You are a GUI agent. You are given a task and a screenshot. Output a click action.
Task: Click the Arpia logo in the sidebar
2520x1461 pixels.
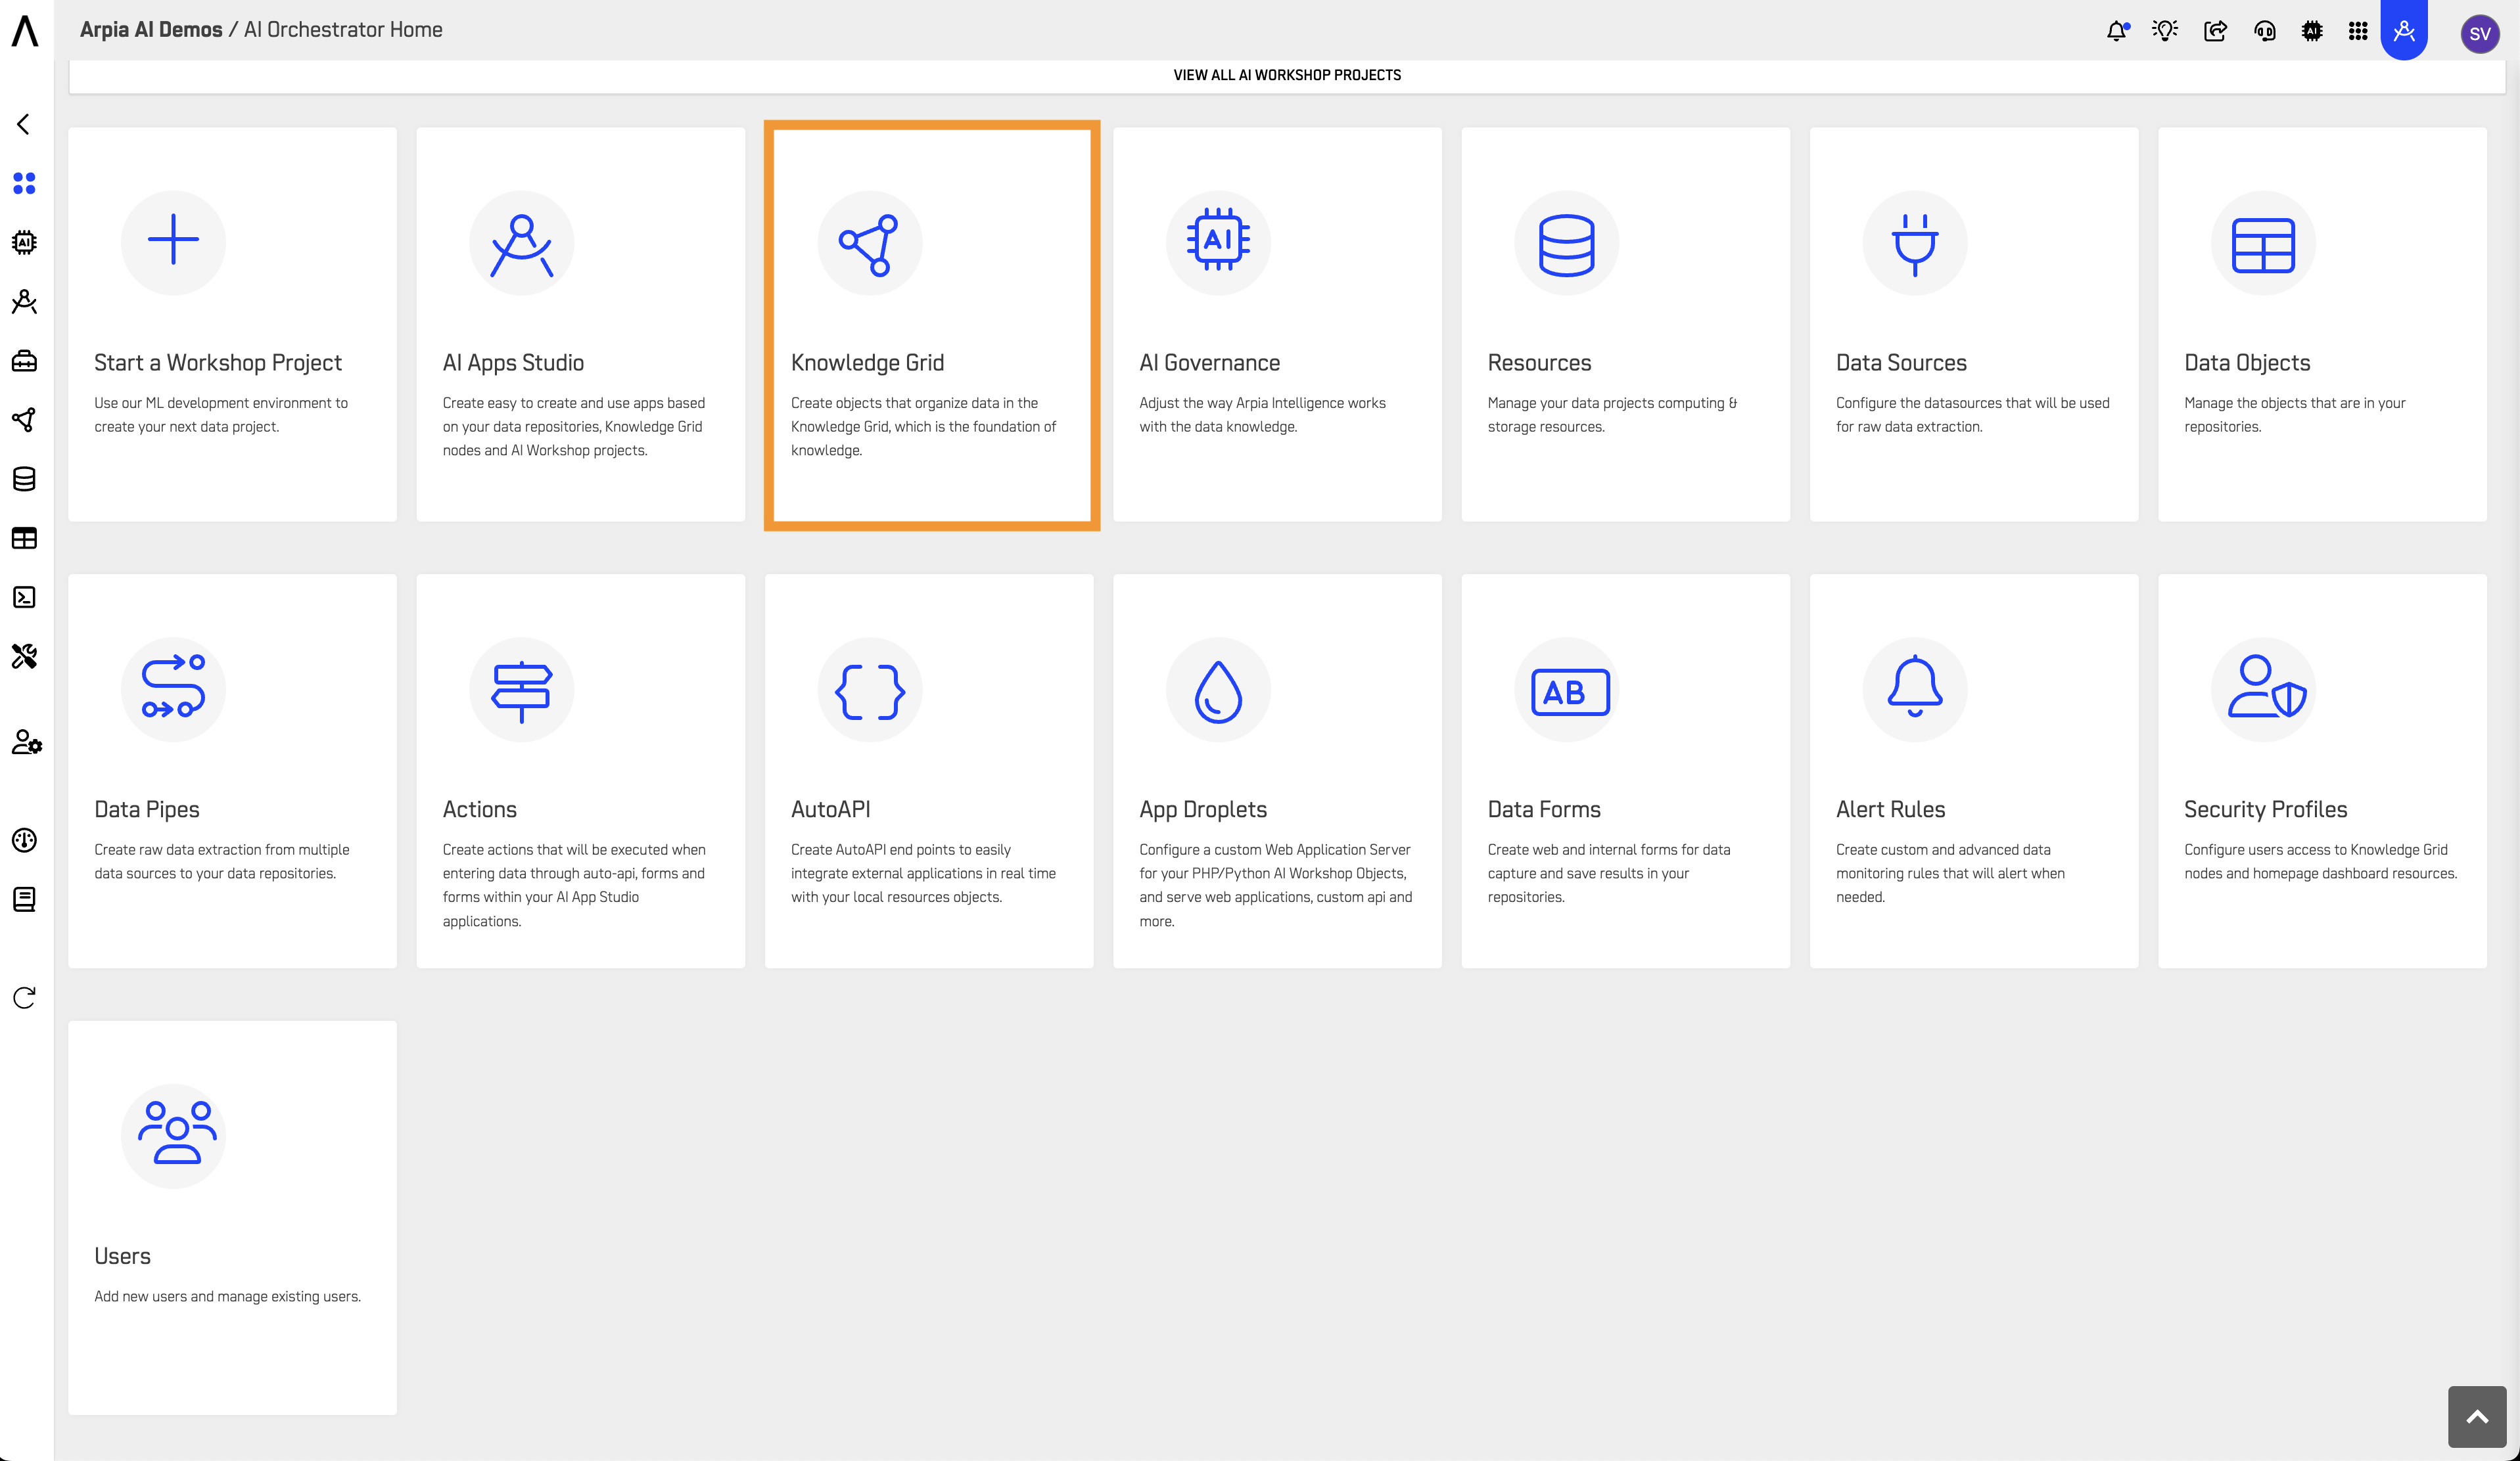point(25,30)
